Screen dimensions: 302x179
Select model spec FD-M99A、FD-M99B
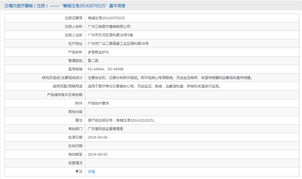106,69
